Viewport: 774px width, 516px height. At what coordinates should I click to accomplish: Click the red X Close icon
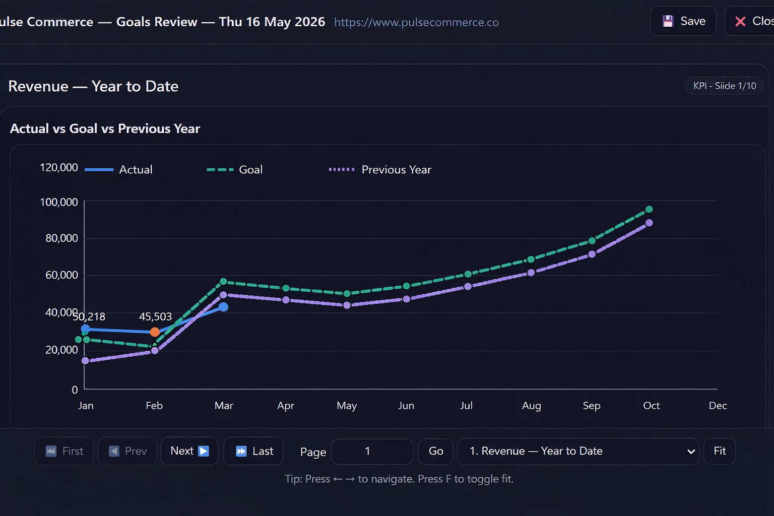click(740, 21)
